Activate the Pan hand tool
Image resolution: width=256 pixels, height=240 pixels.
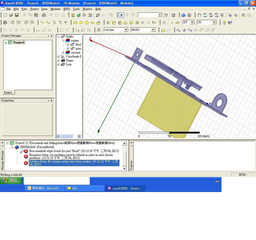tap(199, 15)
